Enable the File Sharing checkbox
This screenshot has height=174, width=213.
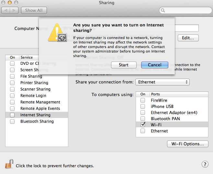pos(12,76)
